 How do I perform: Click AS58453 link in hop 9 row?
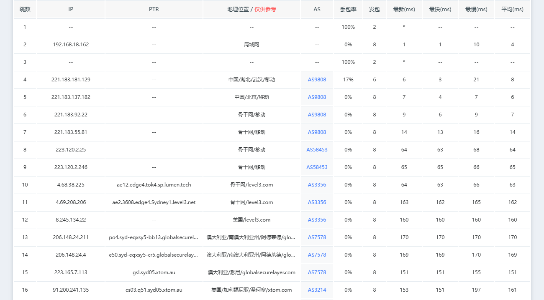click(x=317, y=167)
